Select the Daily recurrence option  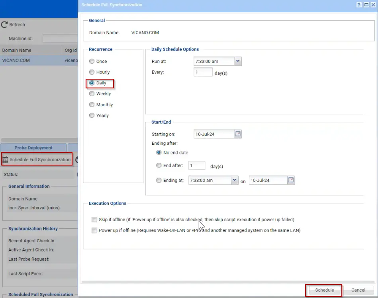pyautogui.click(x=92, y=83)
